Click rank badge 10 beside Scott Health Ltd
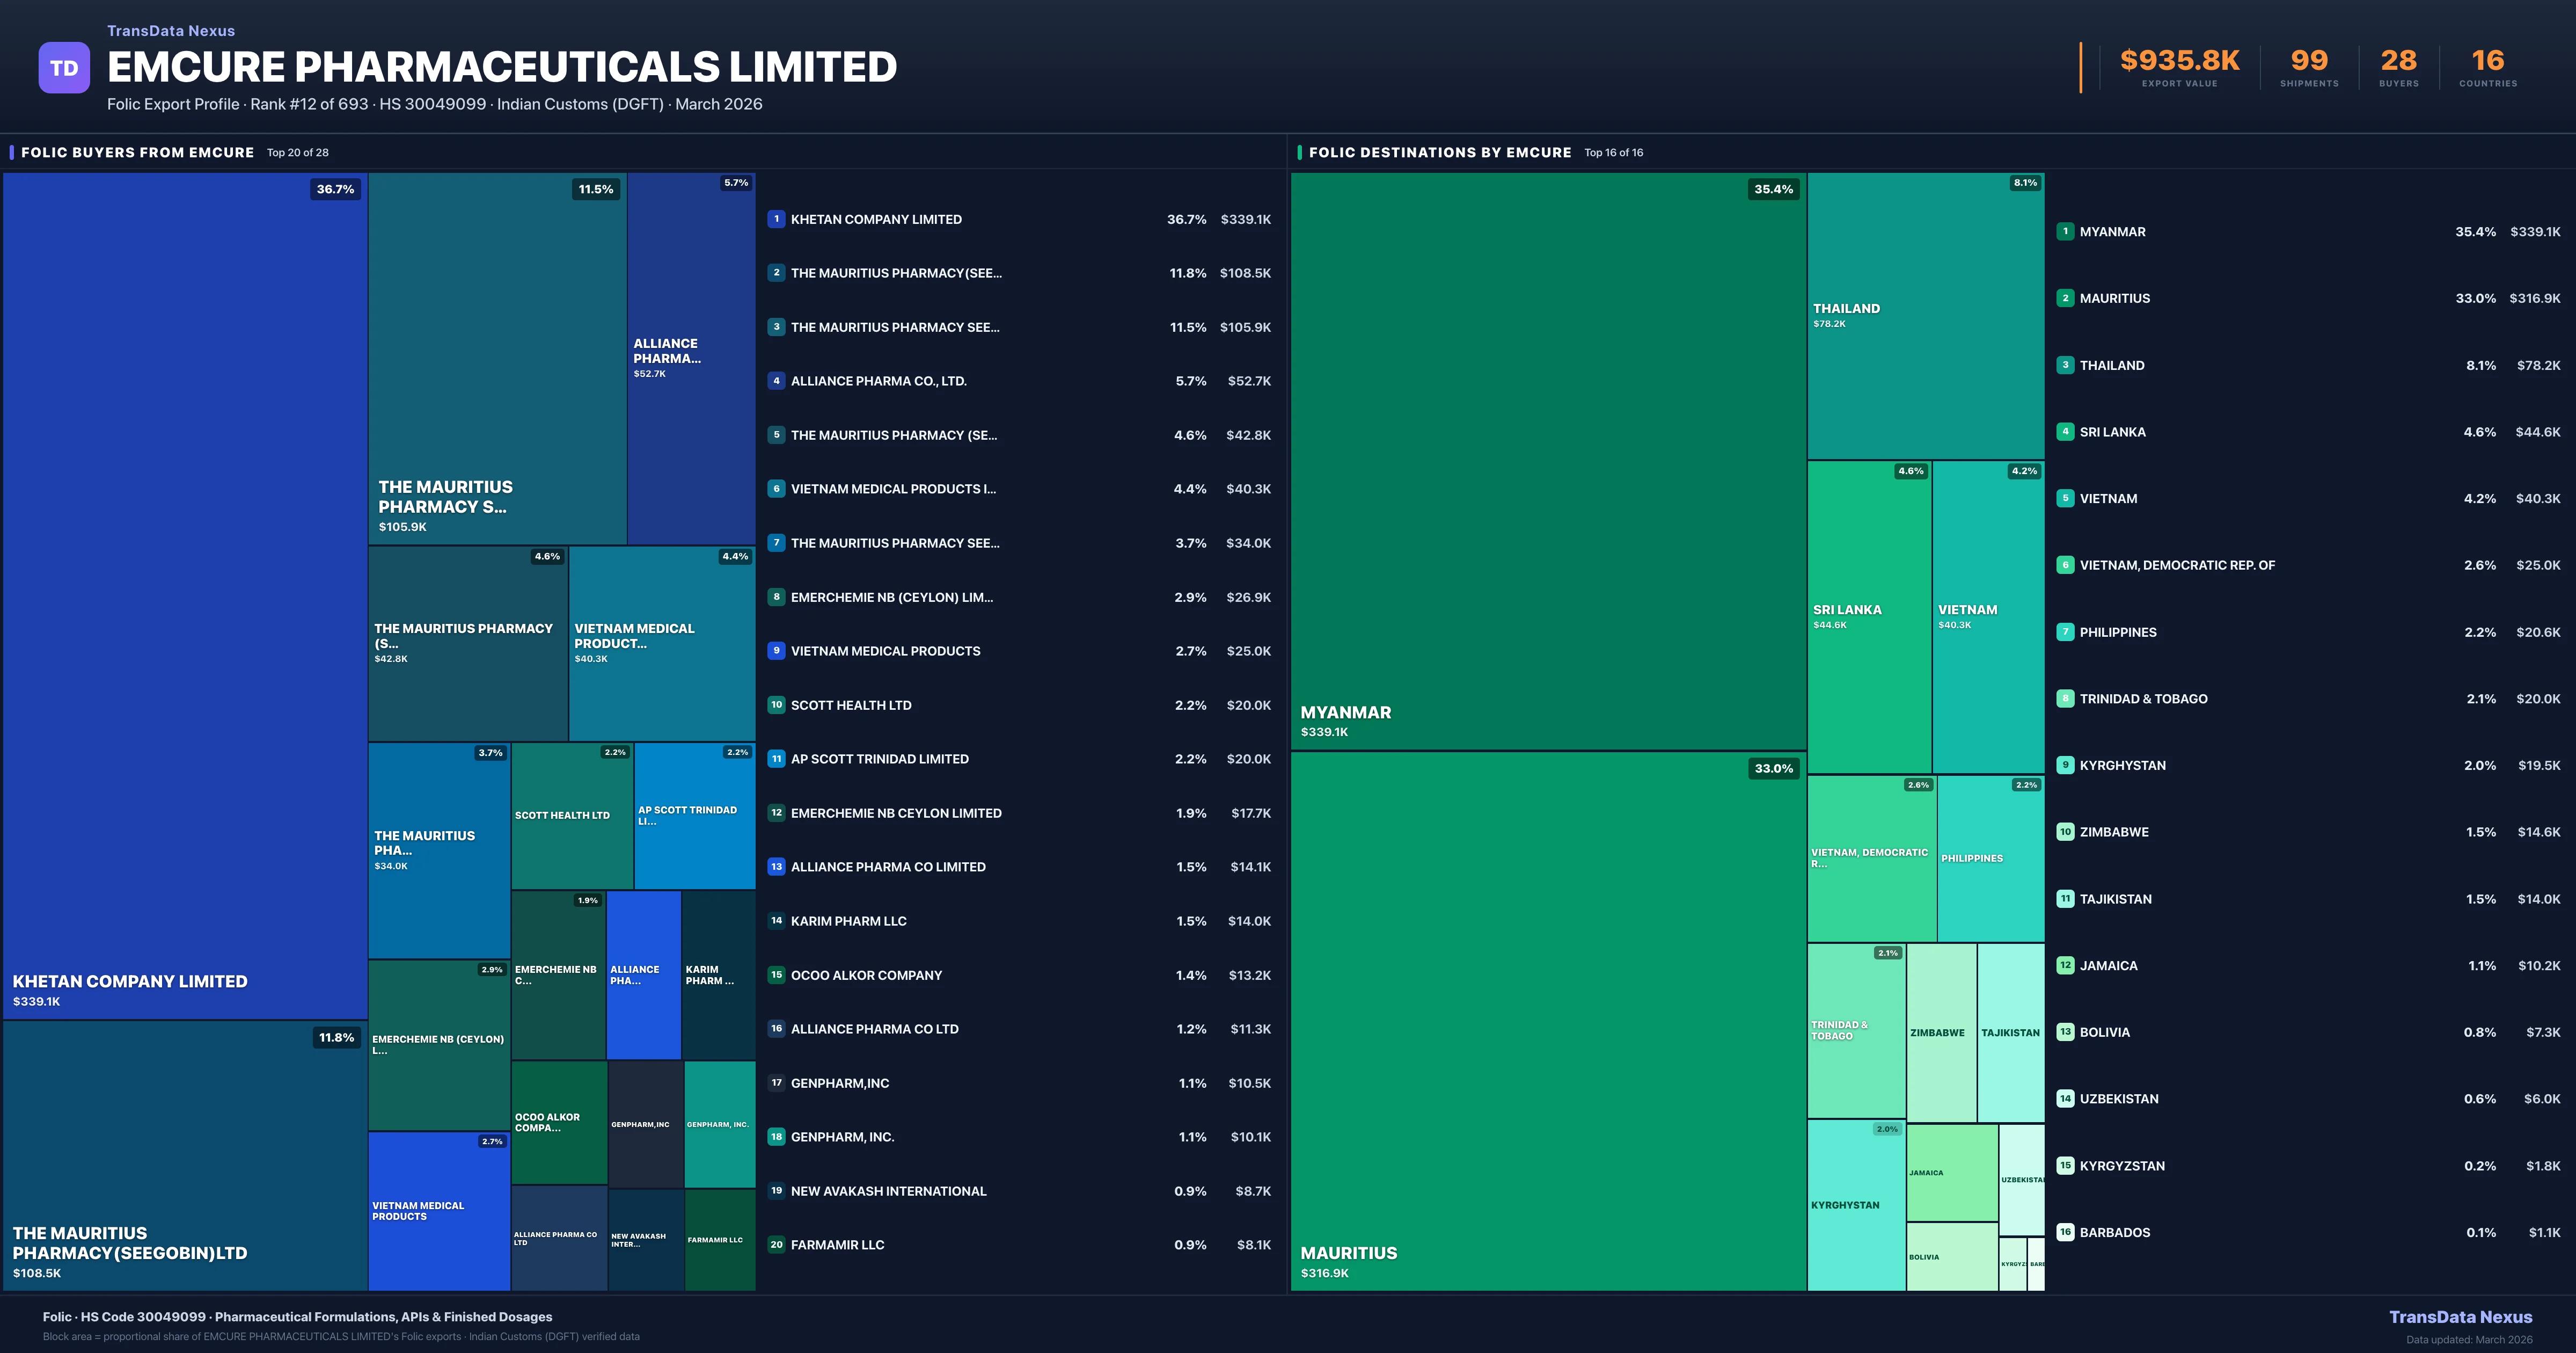The width and height of the screenshot is (2576, 1353). click(776, 705)
